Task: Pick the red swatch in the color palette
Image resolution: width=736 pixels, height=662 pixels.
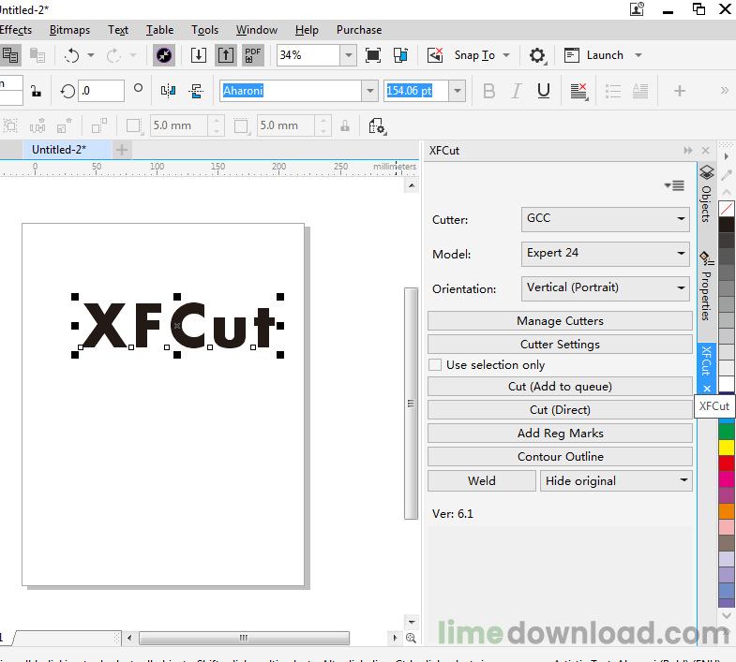Action: [727, 463]
